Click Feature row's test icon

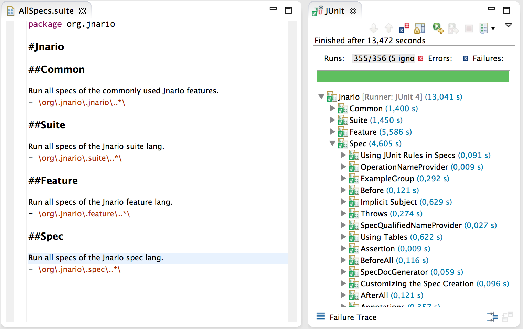[x=343, y=132]
